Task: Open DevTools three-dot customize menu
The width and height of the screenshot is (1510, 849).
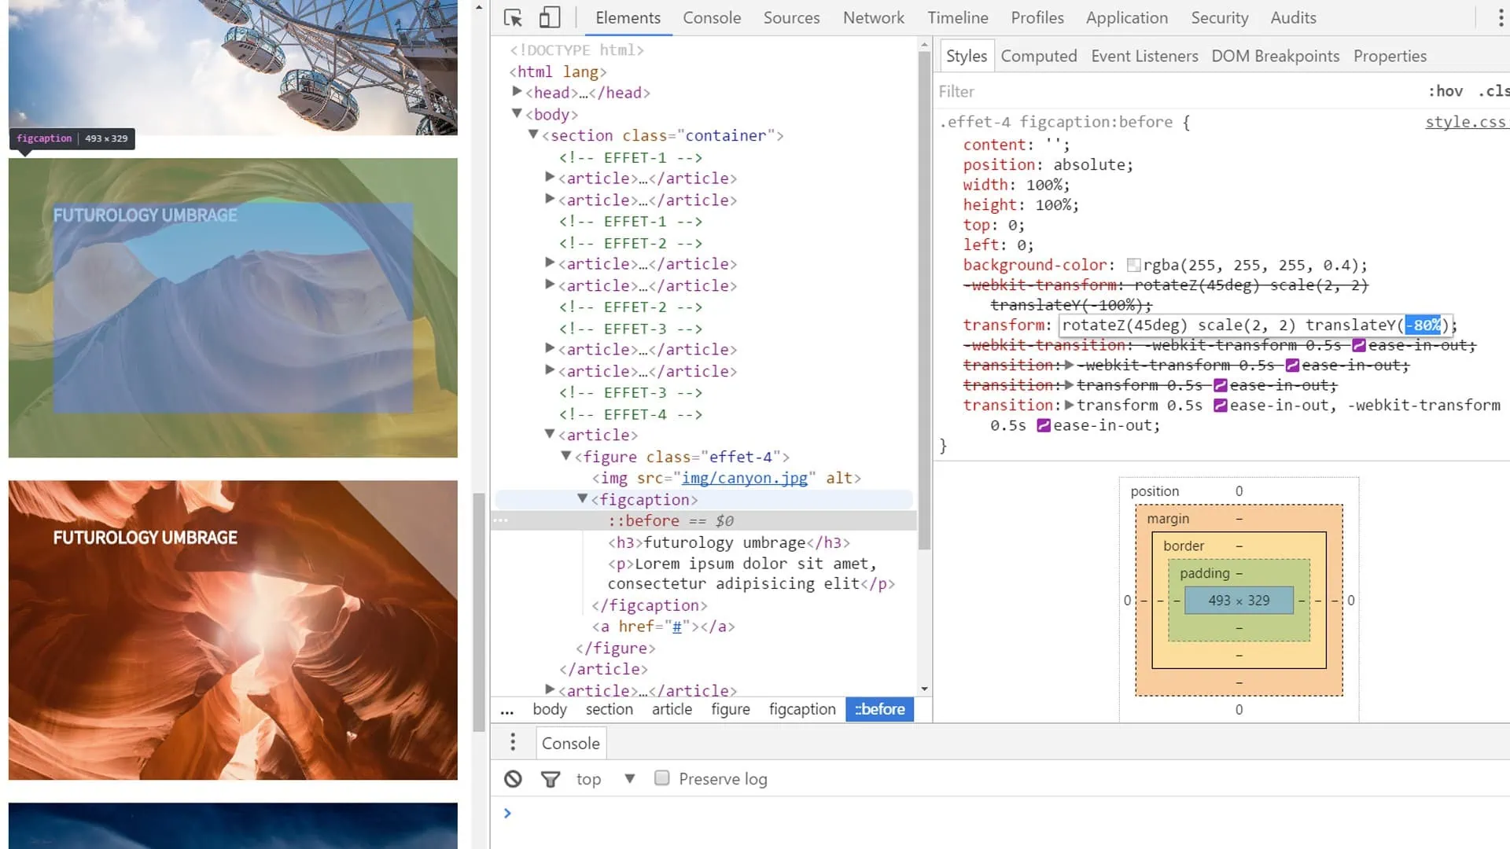Action: [1500, 18]
